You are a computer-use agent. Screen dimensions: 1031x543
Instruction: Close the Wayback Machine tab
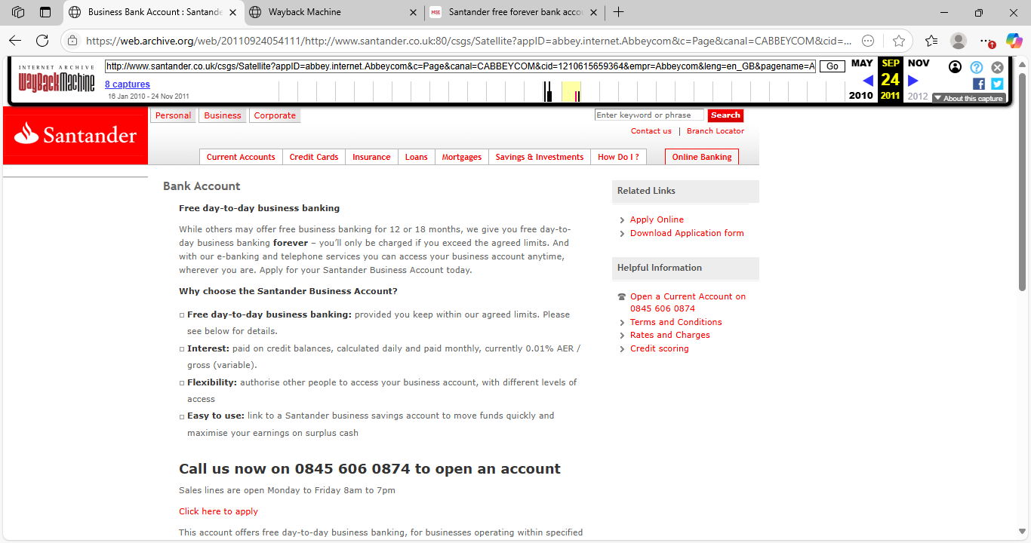pos(413,12)
